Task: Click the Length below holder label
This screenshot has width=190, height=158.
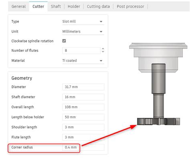Action: (28, 117)
